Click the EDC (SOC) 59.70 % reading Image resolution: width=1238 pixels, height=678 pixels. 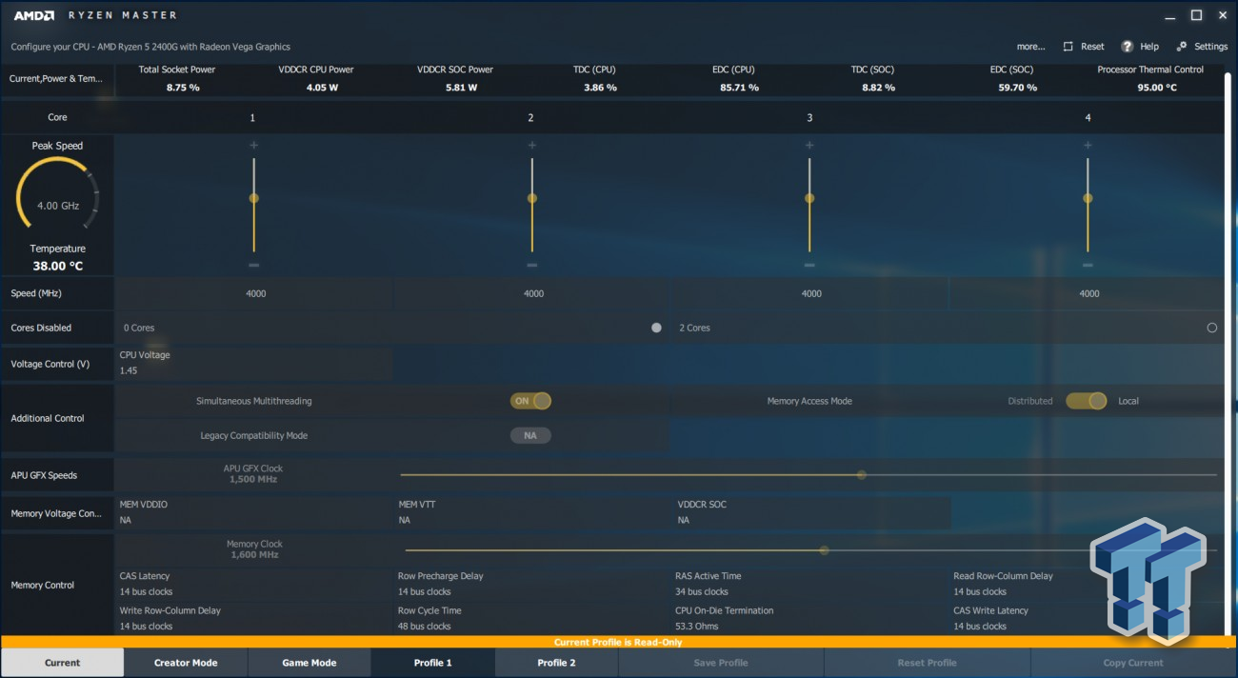1018,88
